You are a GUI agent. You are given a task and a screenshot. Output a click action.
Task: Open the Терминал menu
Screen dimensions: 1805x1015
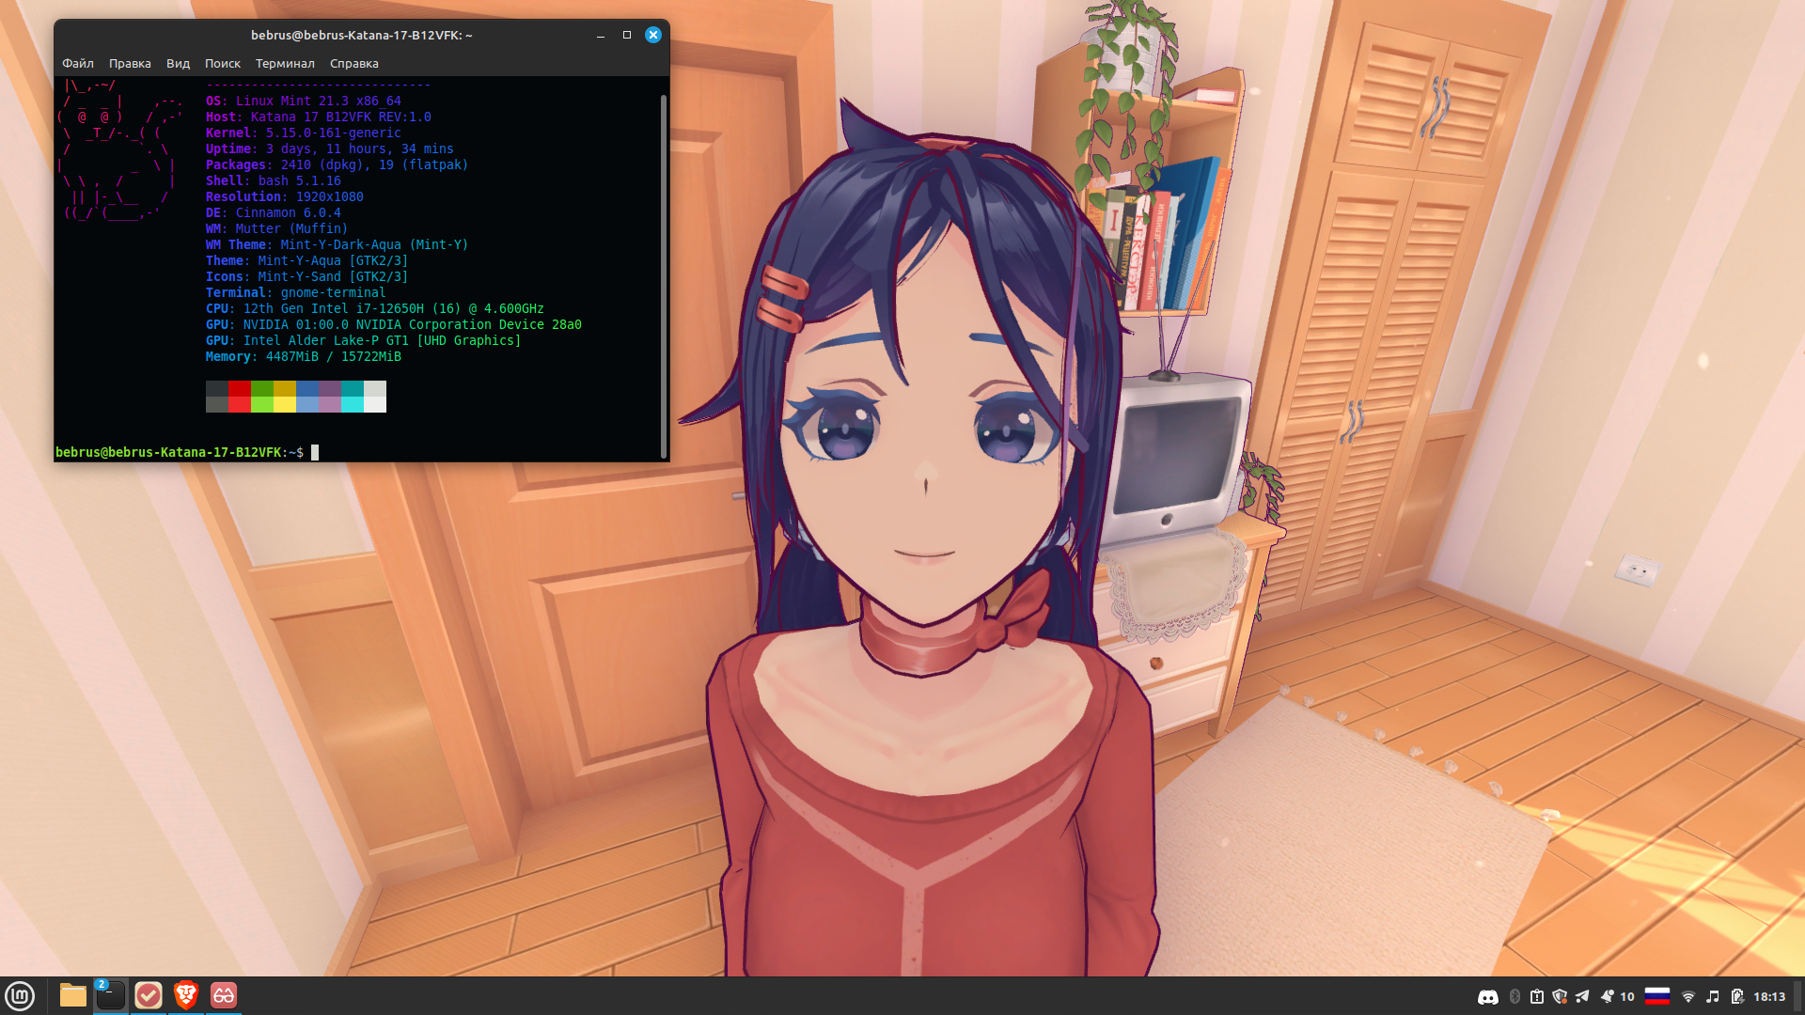click(x=285, y=64)
